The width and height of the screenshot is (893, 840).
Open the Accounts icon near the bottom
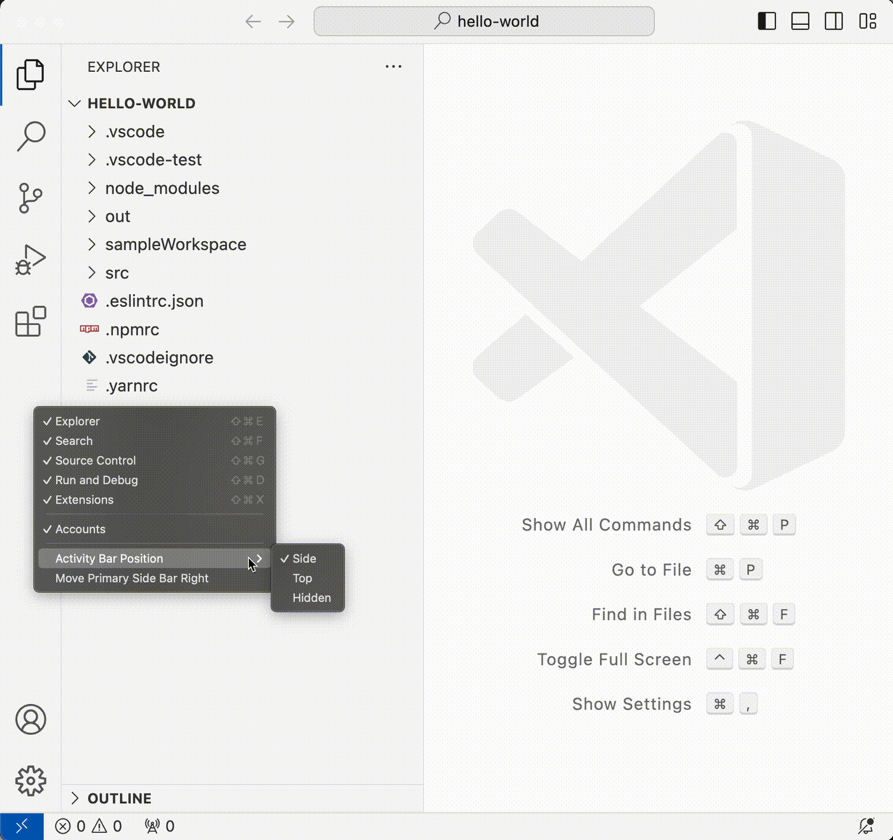[30, 719]
